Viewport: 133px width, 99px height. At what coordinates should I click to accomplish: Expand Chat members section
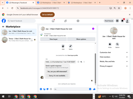(114, 57)
